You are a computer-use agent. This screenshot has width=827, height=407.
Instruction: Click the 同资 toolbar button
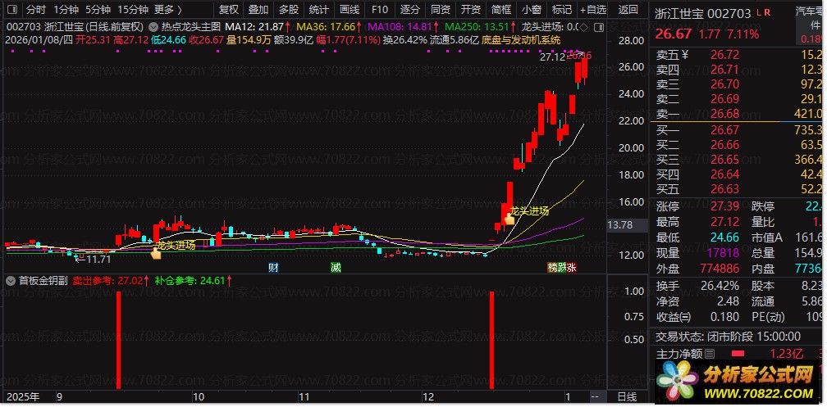point(441,10)
